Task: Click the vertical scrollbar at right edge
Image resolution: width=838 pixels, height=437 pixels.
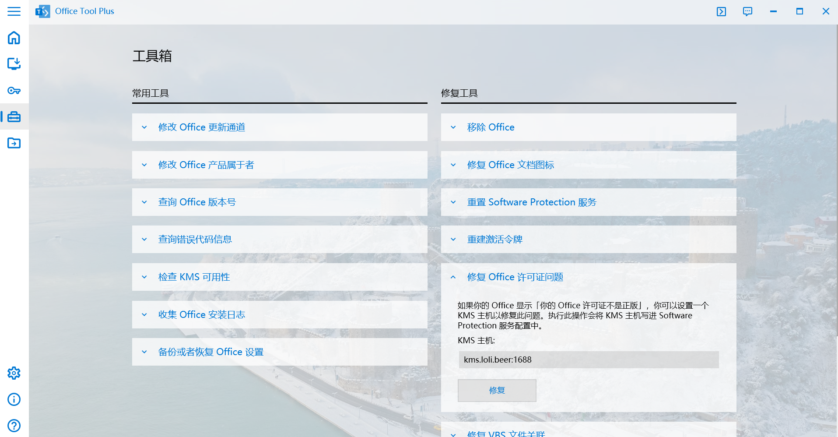Action: pos(836,180)
